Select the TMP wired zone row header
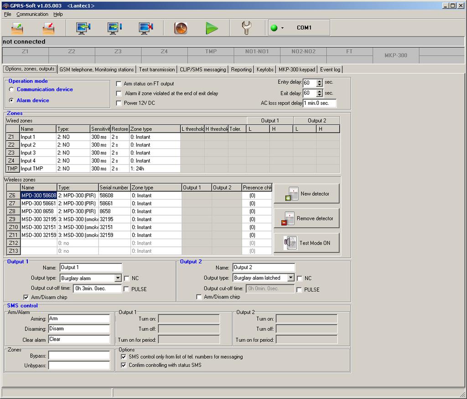Screen dimensions: 467x399 (x=12, y=169)
